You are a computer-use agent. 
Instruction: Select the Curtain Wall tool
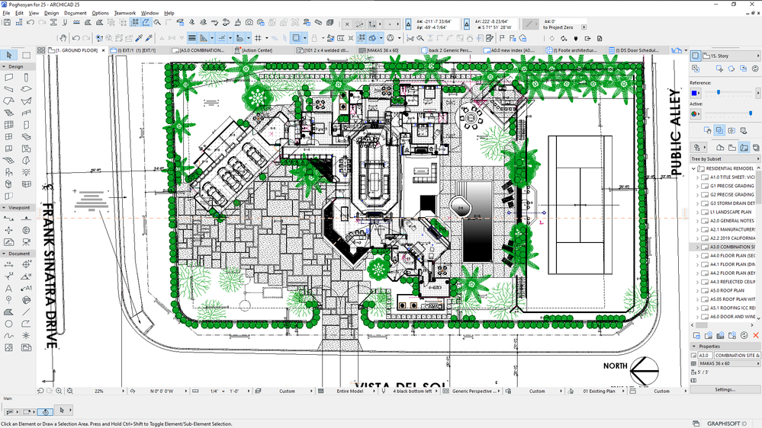pos(8,125)
